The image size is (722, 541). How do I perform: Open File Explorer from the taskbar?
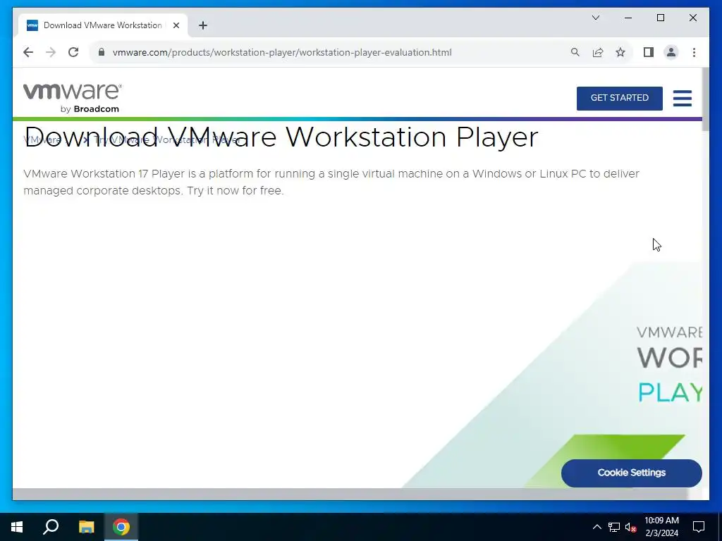click(x=86, y=527)
